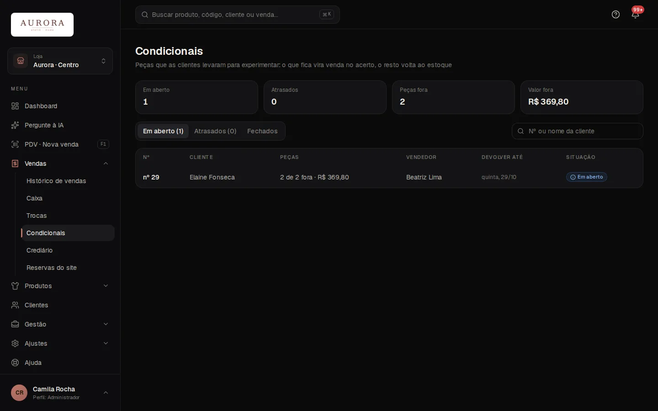
Task: Click the Vendas receipt icon
Action: point(15,163)
